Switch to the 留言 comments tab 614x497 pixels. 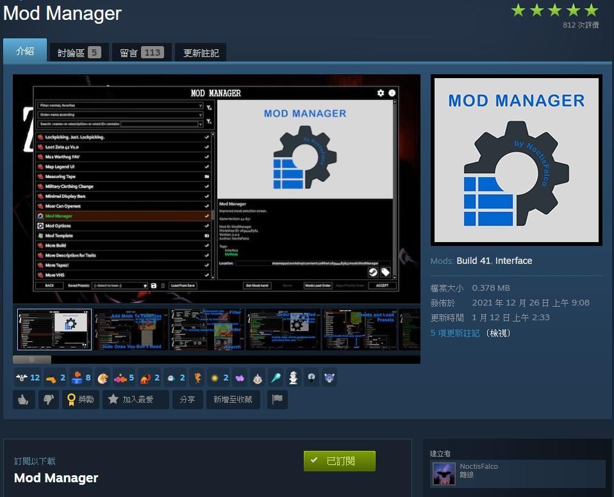tap(141, 53)
